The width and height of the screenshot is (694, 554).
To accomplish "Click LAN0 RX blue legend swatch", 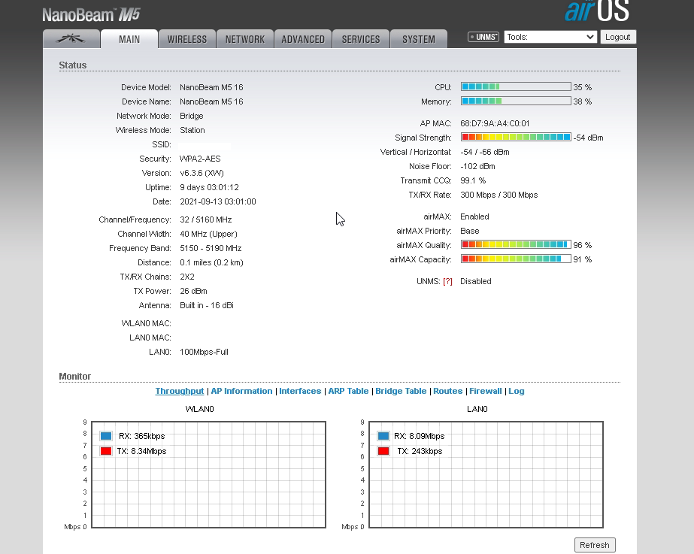I will pos(383,436).
